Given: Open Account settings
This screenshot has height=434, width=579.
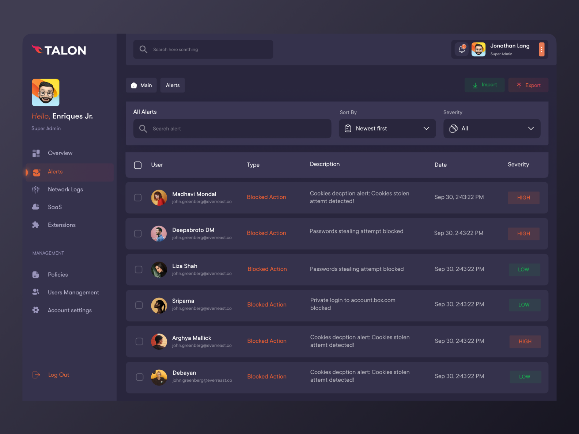Looking at the screenshot, I should (70, 310).
